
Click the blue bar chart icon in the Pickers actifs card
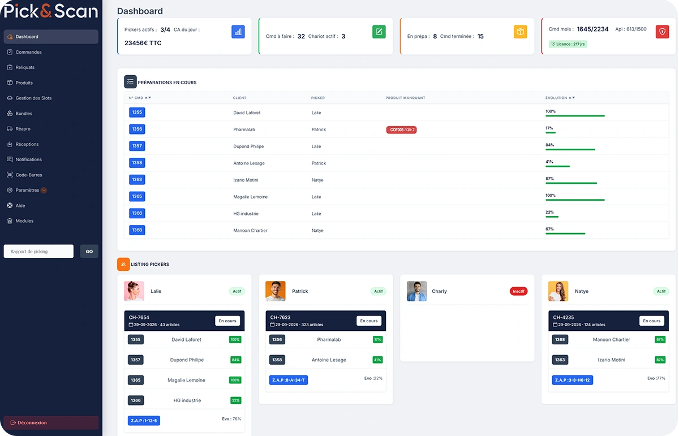pos(238,32)
